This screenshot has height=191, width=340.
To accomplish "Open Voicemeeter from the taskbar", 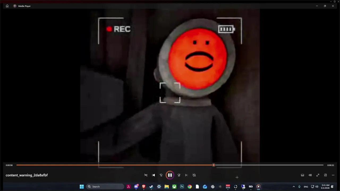I will point(228,186).
